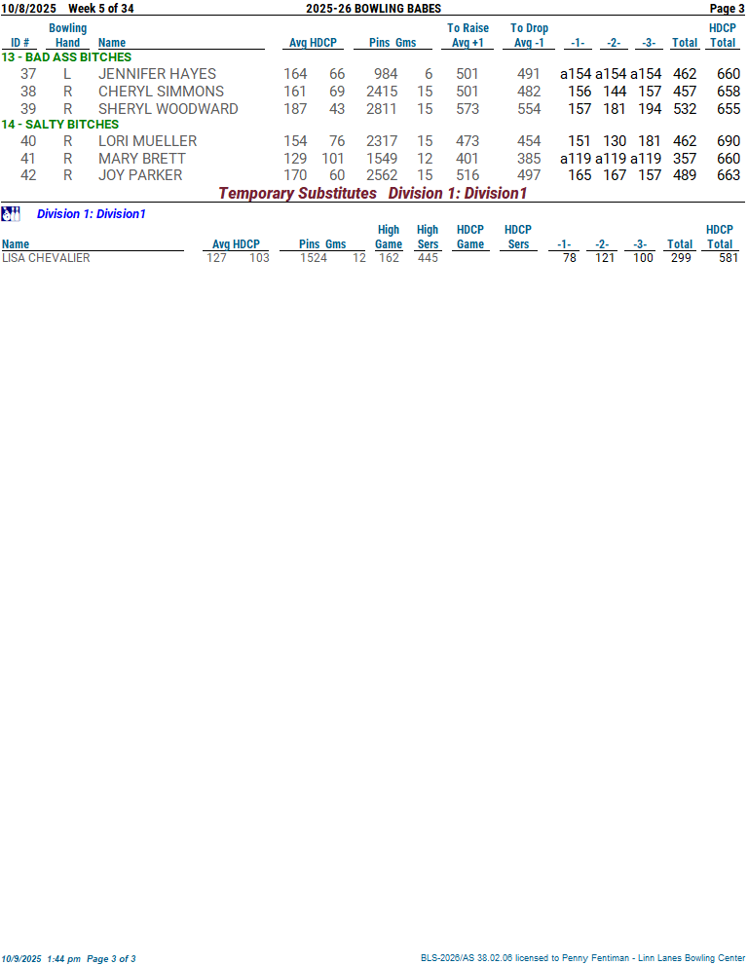
Task: Click team heading '13 - BAD ASS BITCHES'
Action: tap(66, 57)
